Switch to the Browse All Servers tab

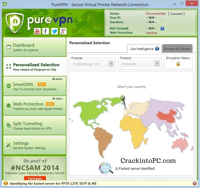click(177, 49)
